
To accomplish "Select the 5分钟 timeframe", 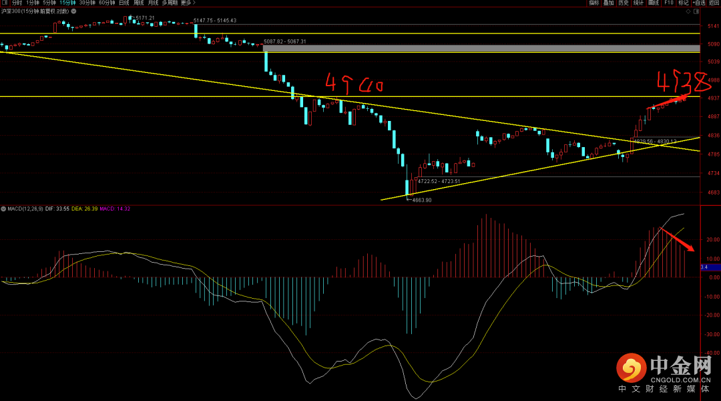I will pos(49,3).
